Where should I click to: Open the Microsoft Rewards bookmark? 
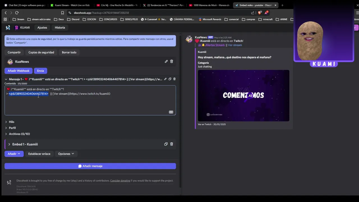pos(210,19)
